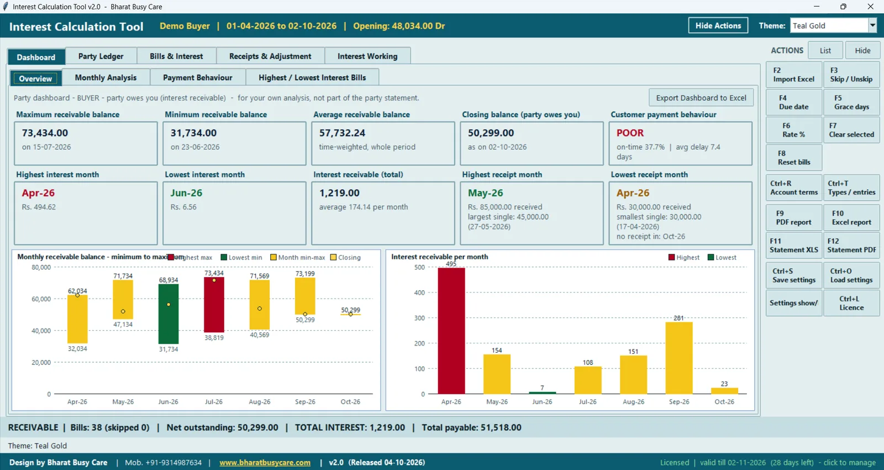Go to Receipts & Adjustment tab
Viewport: 884px width, 470px height.
tap(270, 56)
